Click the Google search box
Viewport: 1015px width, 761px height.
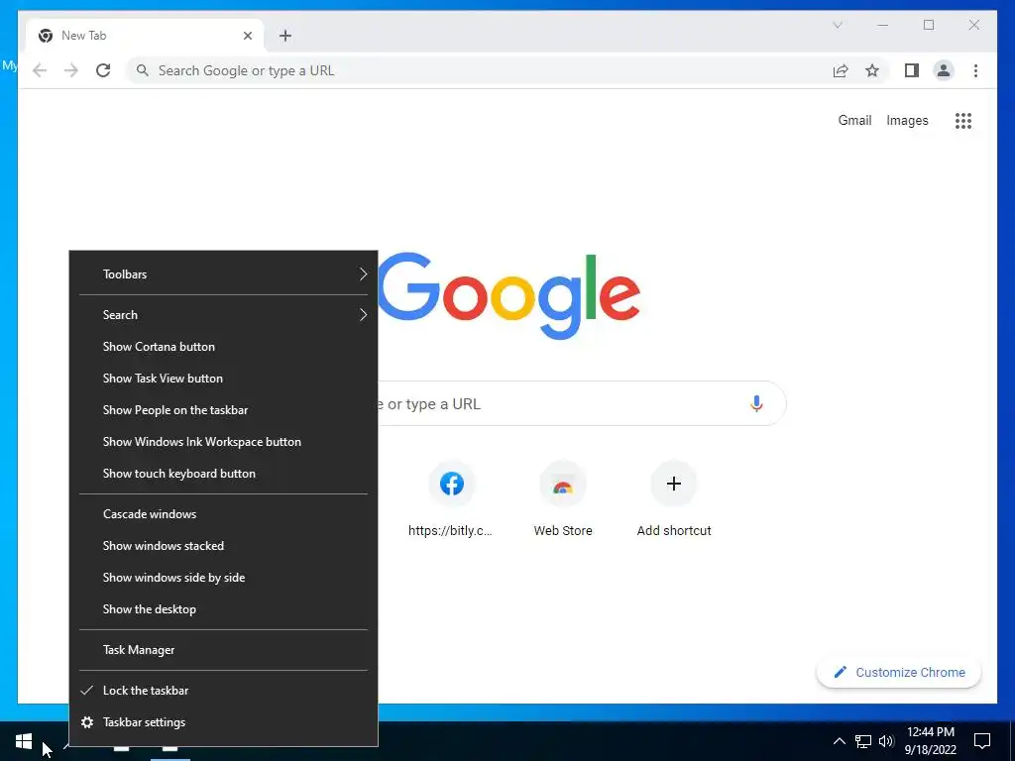pos(581,404)
